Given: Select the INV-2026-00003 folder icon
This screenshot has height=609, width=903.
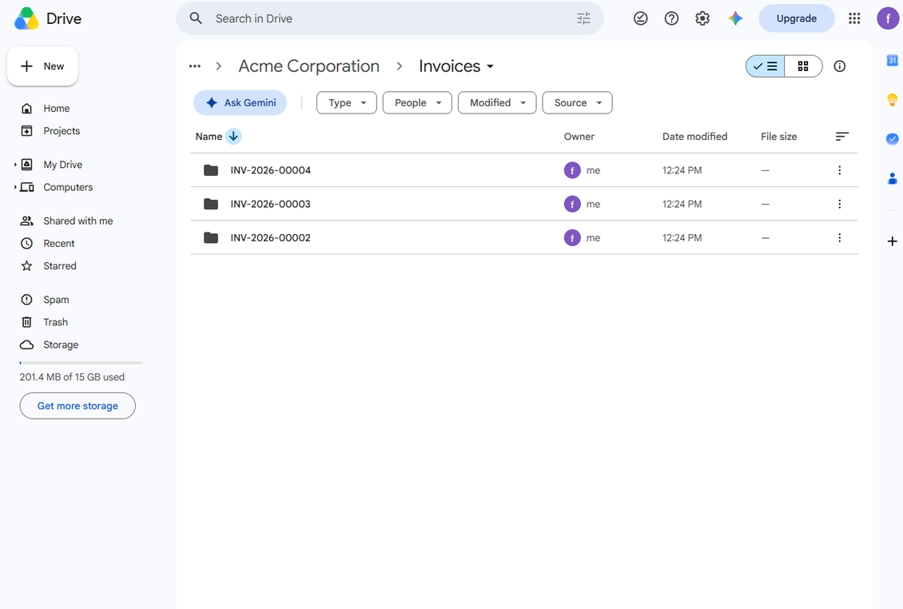Looking at the screenshot, I should click(211, 204).
